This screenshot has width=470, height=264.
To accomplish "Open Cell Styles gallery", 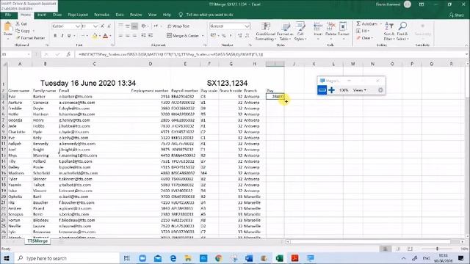I will pyautogui.click(x=300, y=32).
